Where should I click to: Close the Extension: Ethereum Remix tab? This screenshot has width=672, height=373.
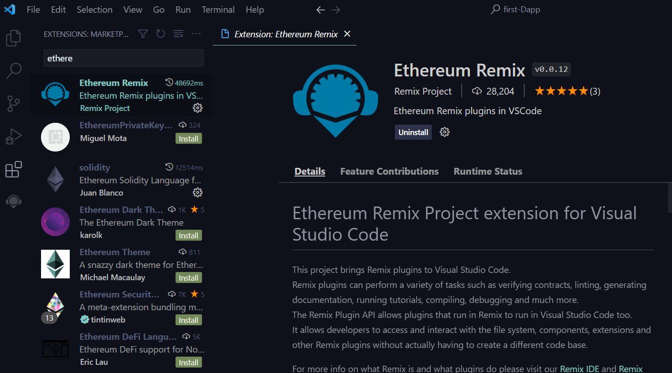tap(347, 34)
